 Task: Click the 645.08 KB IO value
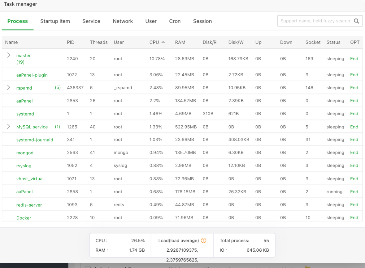coord(258,250)
